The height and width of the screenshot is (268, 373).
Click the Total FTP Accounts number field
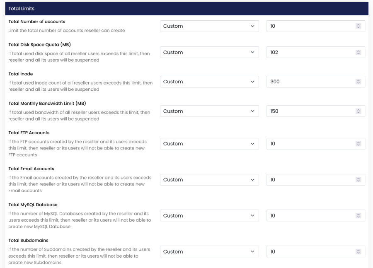tap(311, 144)
